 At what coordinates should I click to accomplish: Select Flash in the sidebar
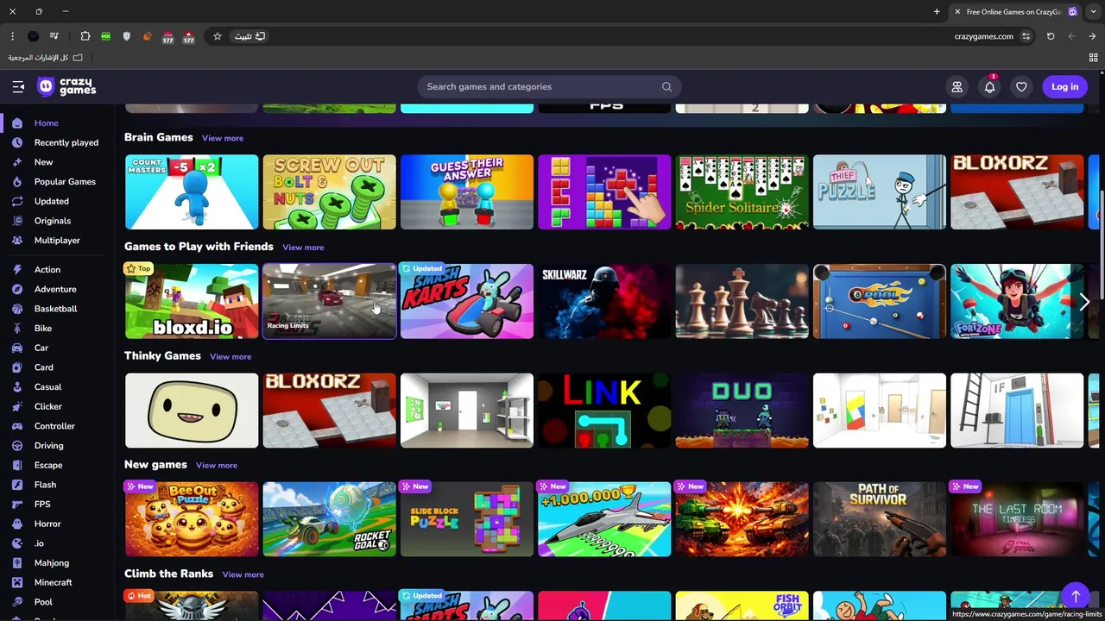click(45, 485)
